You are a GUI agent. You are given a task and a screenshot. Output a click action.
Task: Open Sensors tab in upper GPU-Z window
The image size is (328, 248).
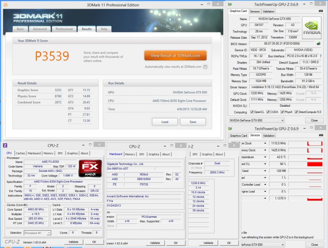point(255,11)
